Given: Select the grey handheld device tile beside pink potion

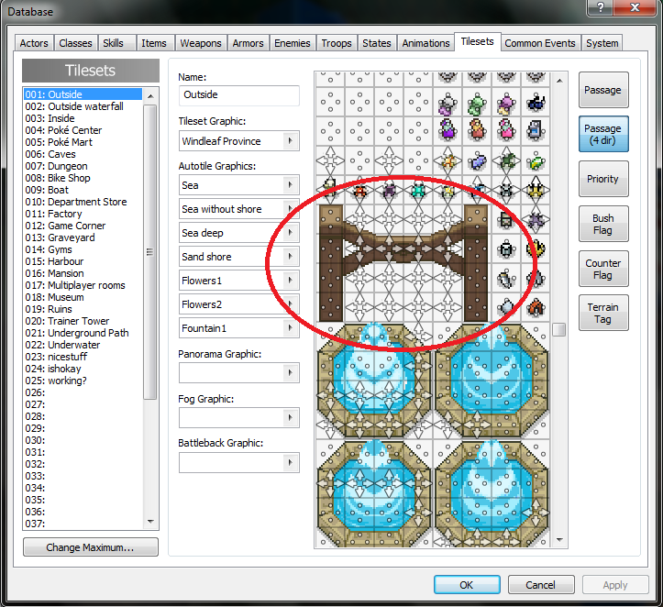Looking at the screenshot, I should coord(536,131).
